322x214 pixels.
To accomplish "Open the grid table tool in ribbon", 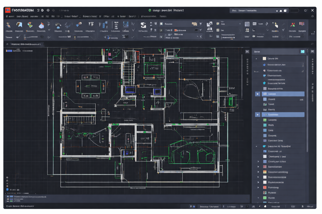I will pyautogui.click(x=247, y=24).
